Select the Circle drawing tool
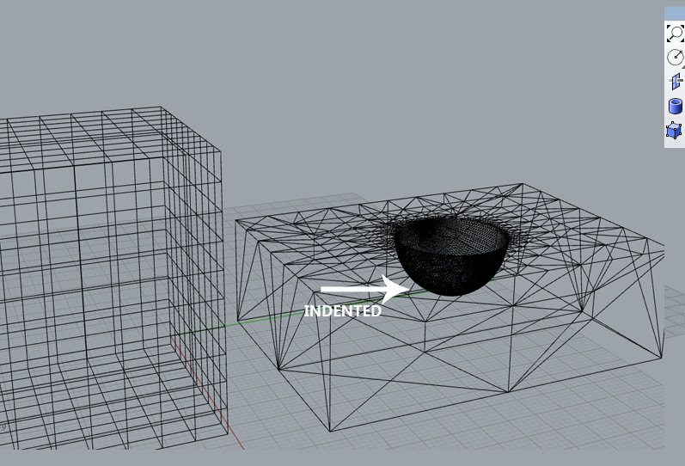Image resolution: width=685 pixels, height=466 pixels. 675,58
